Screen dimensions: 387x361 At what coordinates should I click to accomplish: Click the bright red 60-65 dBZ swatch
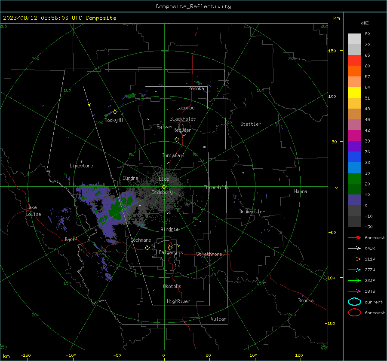(x=354, y=61)
